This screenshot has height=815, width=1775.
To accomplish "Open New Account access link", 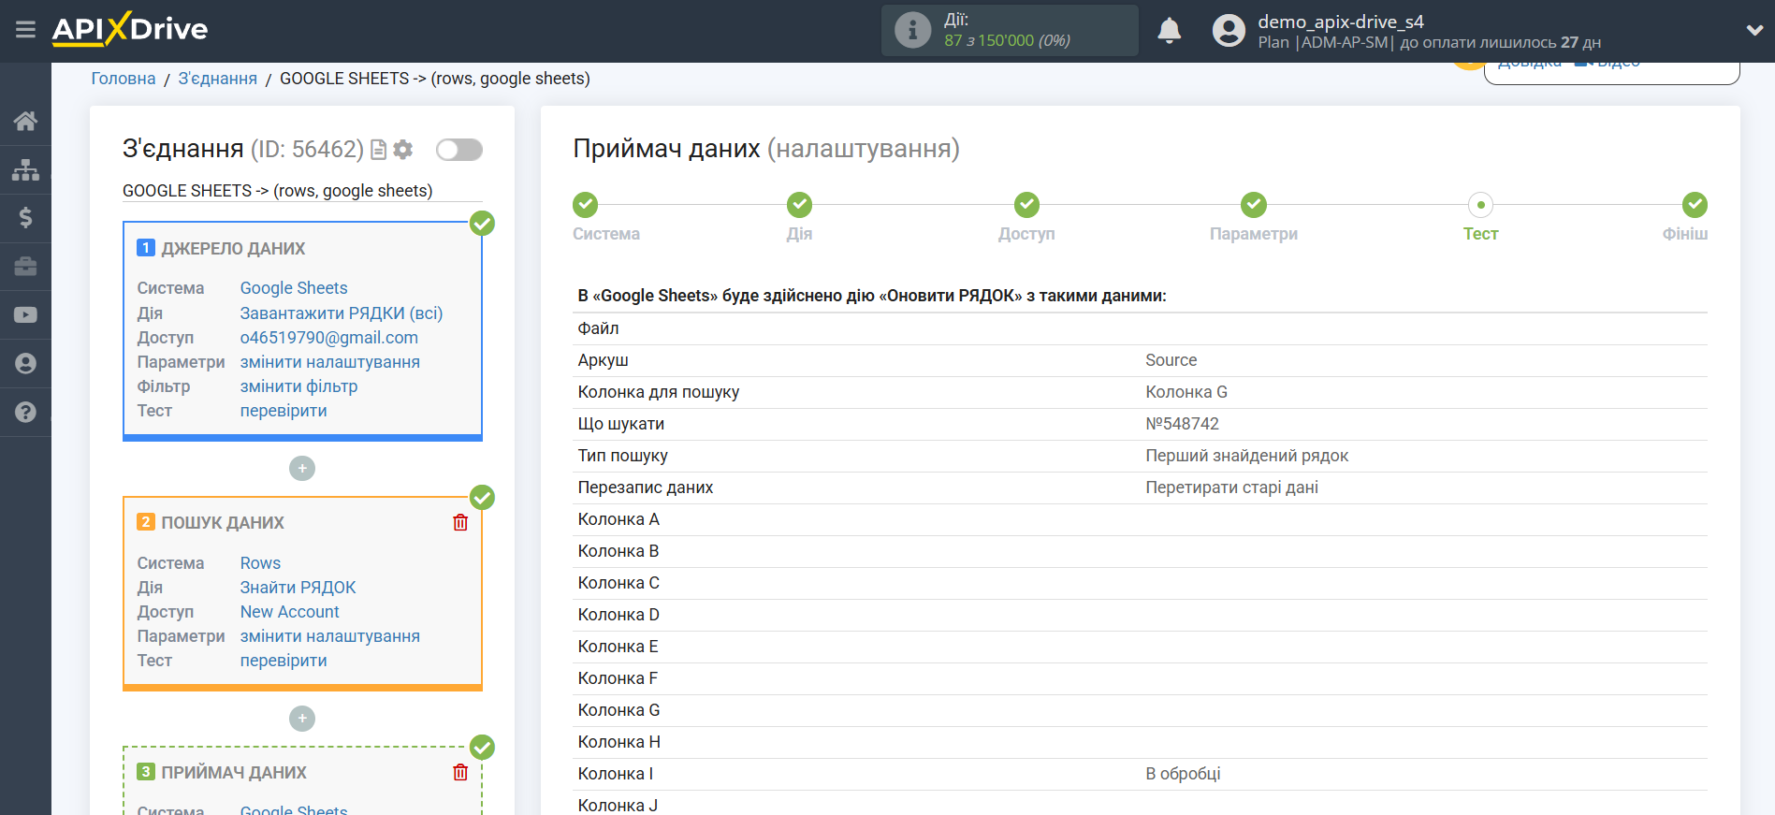I will click(289, 612).
